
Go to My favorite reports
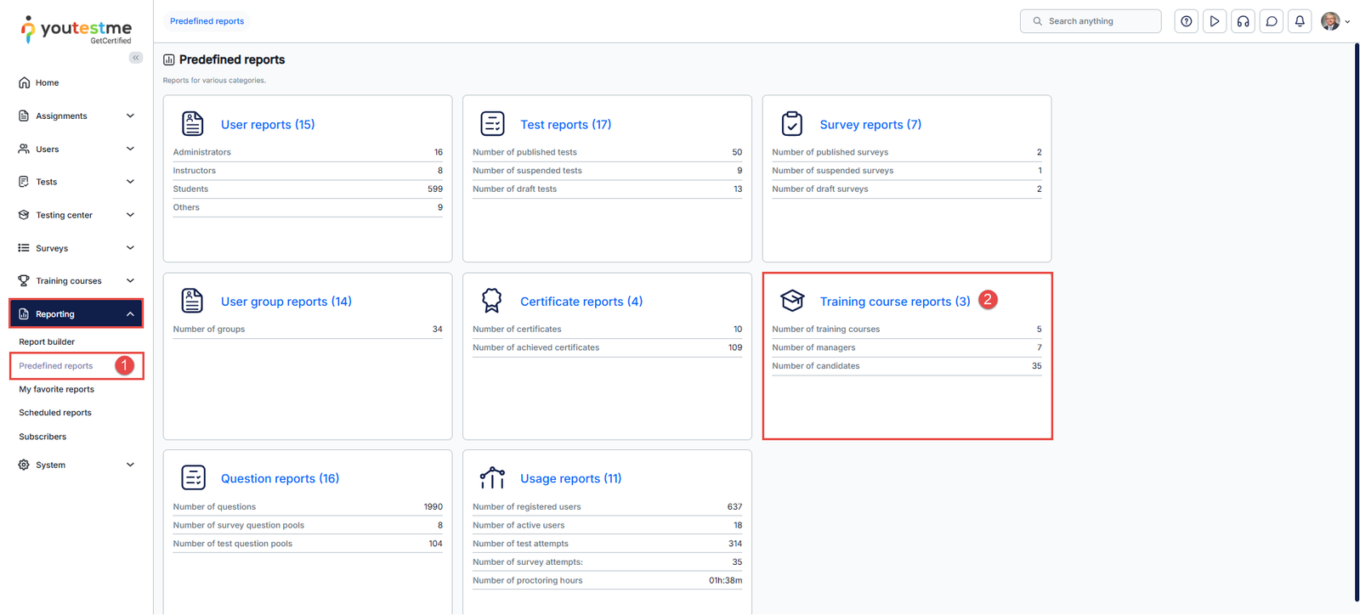pyautogui.click(x=56, y=389)
